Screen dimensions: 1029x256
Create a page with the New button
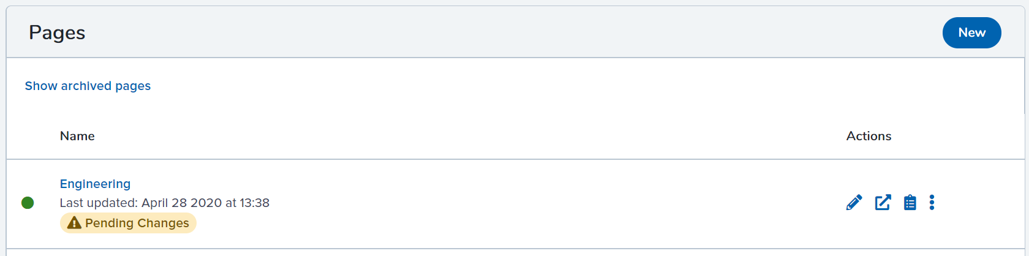971,33
